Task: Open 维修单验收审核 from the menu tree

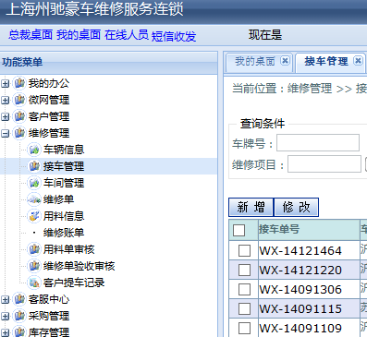Action: pyautogui.click(x=79, y=266)
